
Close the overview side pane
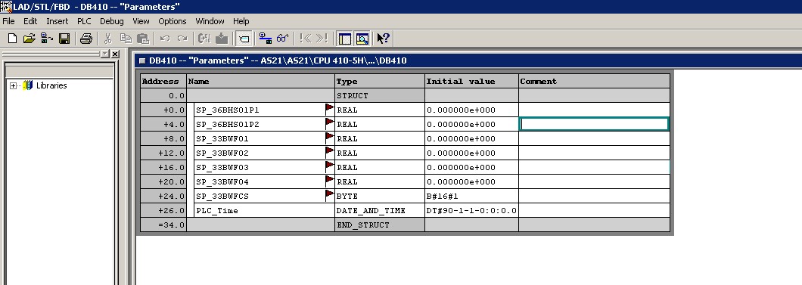pos(115,54)
